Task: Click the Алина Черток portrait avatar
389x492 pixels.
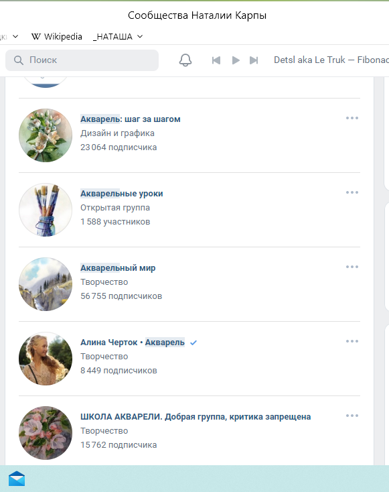Action: tap(46, 359)
